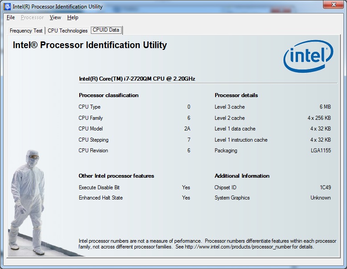
Task: Click the CPU Model value '2A'
Action: click(x=187, y=129)
